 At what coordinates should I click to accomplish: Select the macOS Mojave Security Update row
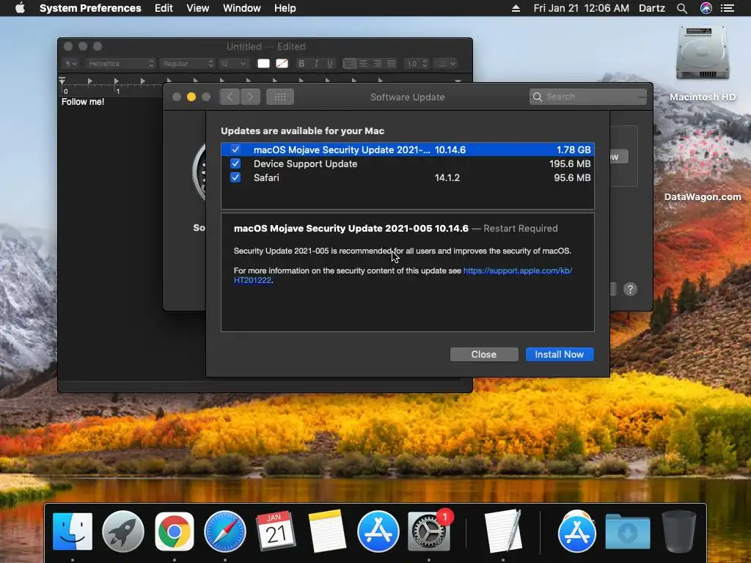(x=408, y=150)
